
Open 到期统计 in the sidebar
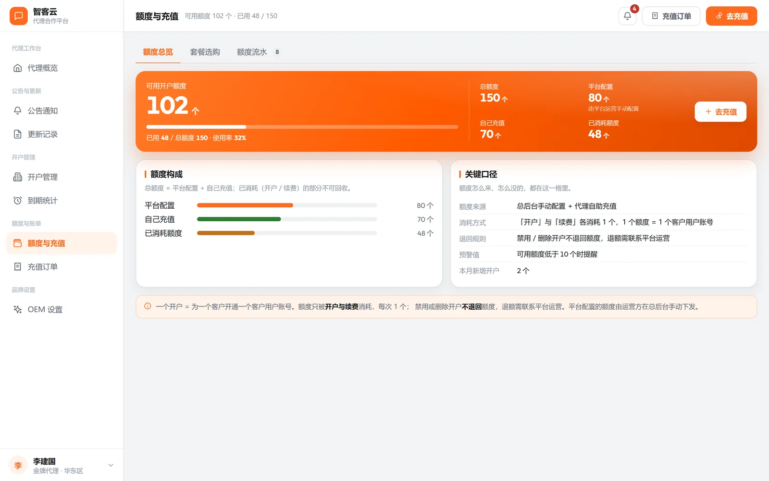(x=62, y=201)
